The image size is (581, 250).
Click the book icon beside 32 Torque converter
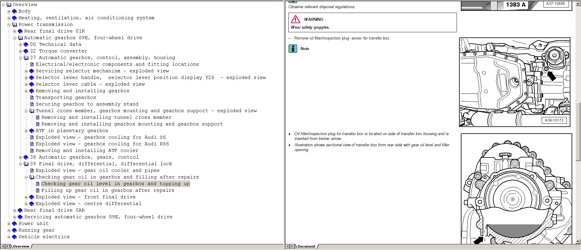26,51
